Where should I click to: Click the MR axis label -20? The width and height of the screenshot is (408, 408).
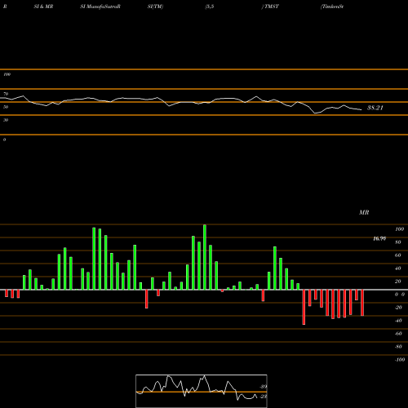tap(398, 308)
